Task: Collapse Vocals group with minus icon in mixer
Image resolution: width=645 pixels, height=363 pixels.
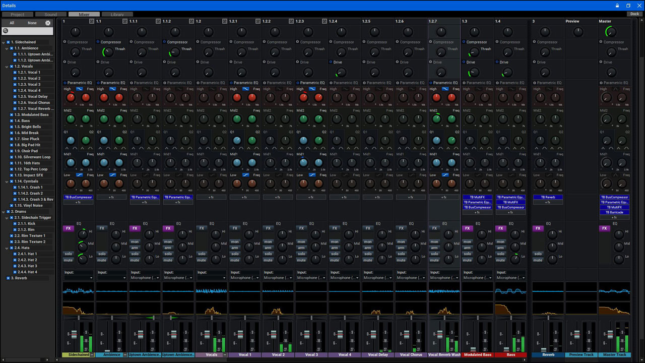Action: 225,354
